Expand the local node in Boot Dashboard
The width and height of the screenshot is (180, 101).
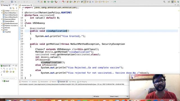click(3, 81)
